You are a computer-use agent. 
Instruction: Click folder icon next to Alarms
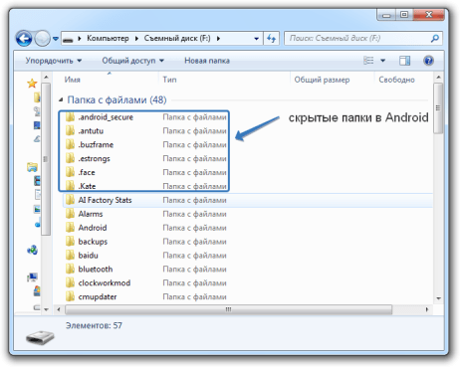pos(70,214)
